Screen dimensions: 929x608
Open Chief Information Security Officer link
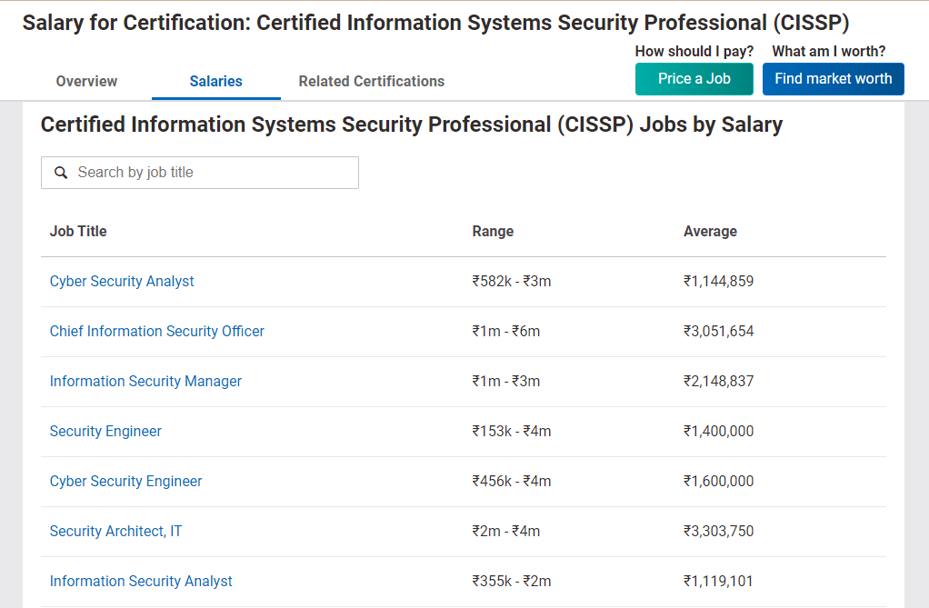pos(156,332)
